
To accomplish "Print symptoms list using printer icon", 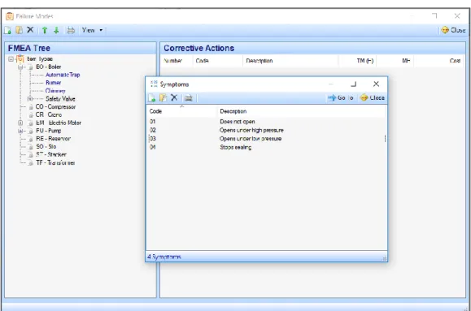I will coord(189,97).
